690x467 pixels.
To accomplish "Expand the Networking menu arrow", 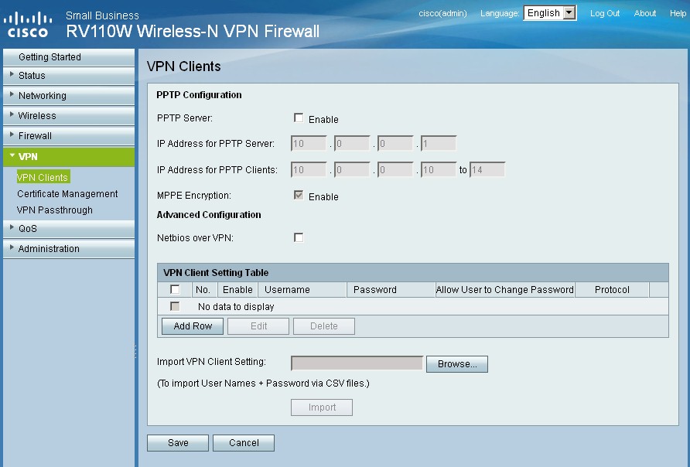I will (12, 94).
